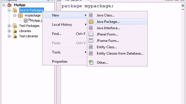This screenshot has width=186, height=104.
Task: Collapse the mypackage node
Action: [15, 15]
